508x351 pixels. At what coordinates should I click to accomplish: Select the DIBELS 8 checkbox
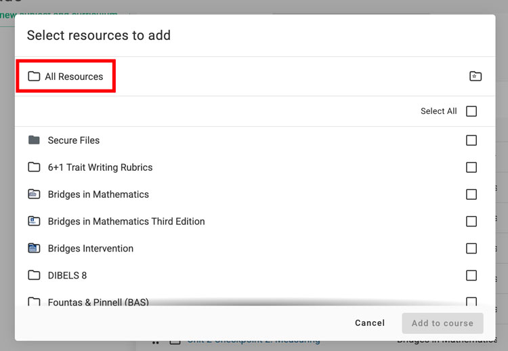471,276
